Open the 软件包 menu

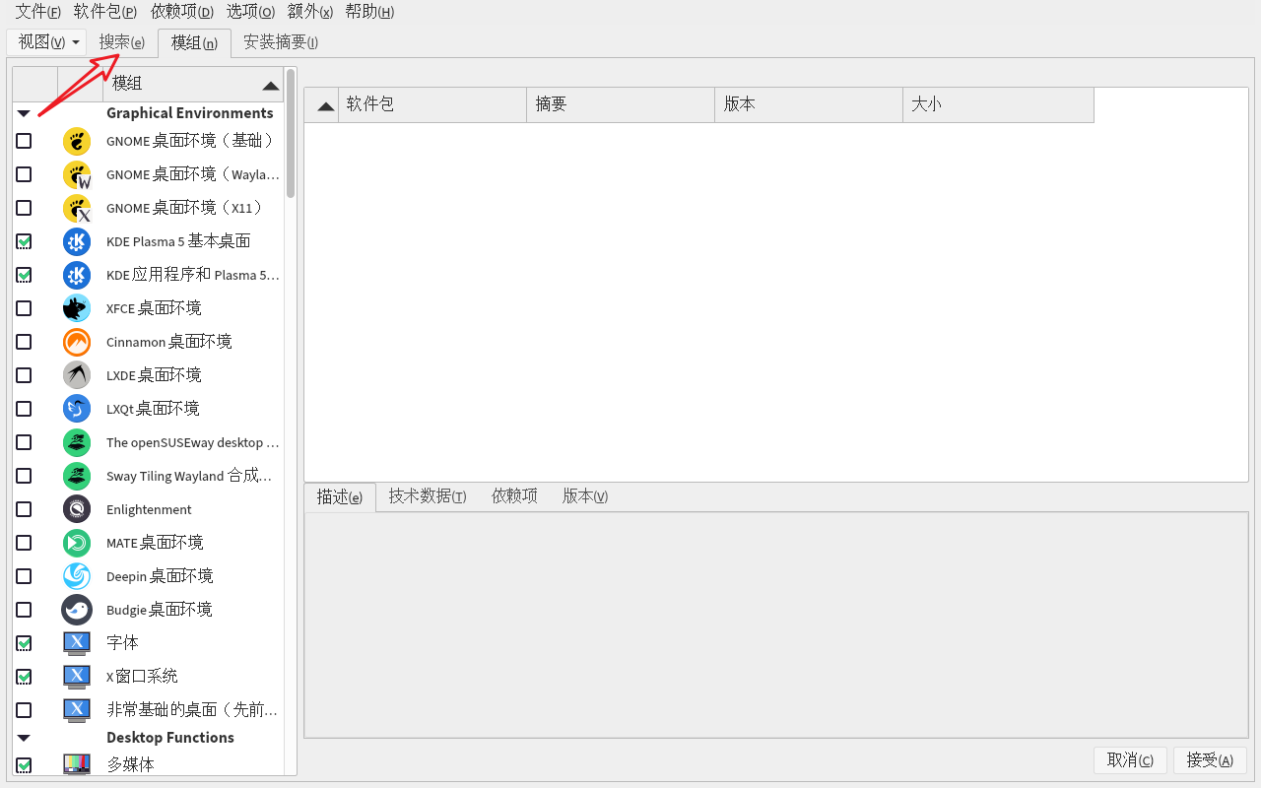pyautogui.click(x=105, y=12)
